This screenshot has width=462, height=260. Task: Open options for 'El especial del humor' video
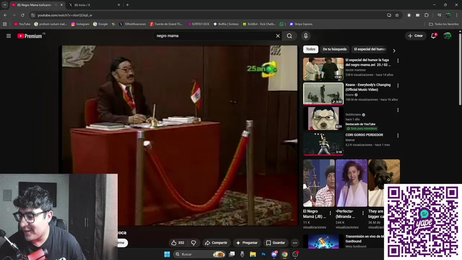398,61
